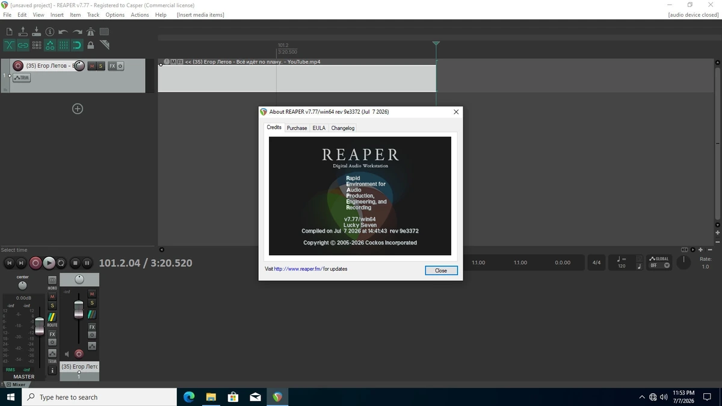
Task: Go to end of project transport button
Action: click(22, 263)
